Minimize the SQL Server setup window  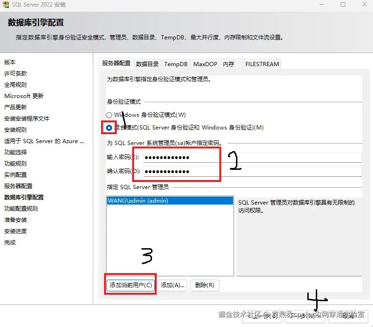(322, 4)
